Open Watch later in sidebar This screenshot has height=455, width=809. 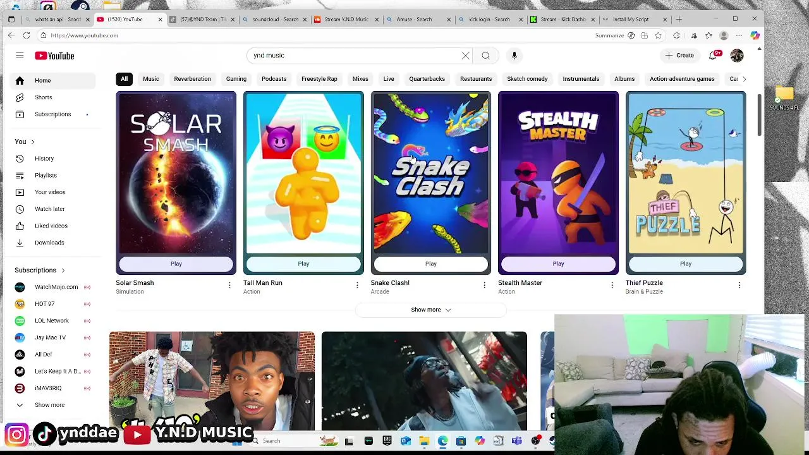pos(53,209)
